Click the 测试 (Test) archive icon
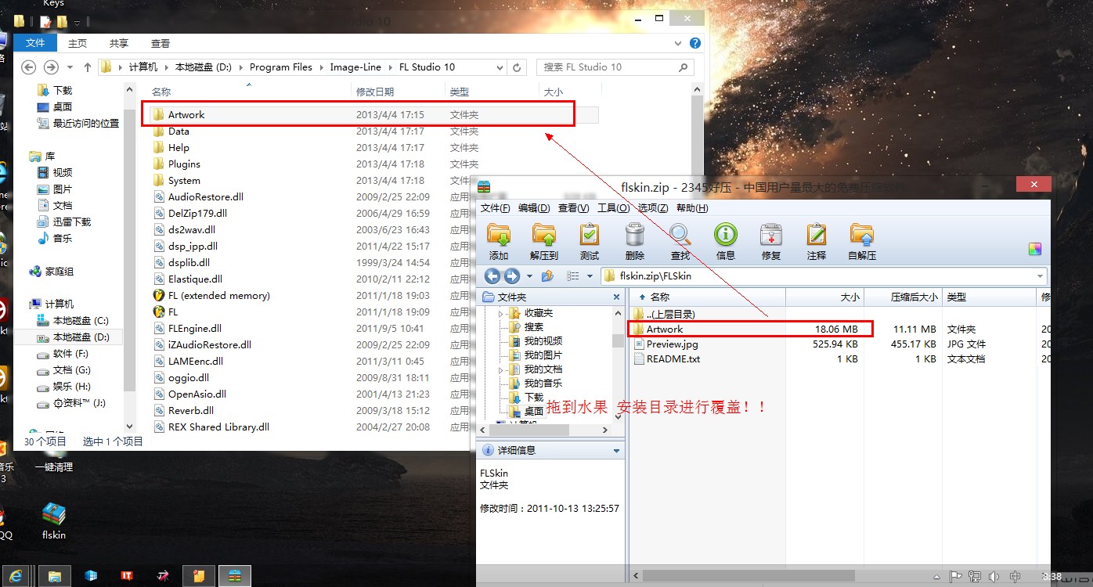This screenshot has width=1093, height=587. point(589,234)
